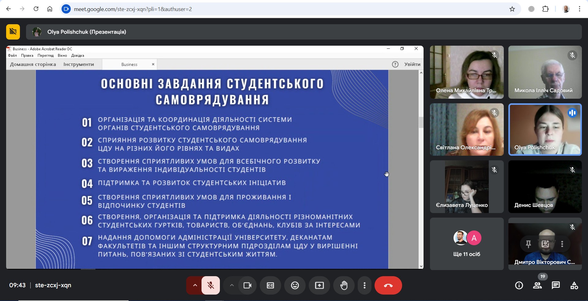Send a reaction with the emoji button

[295, 285]
